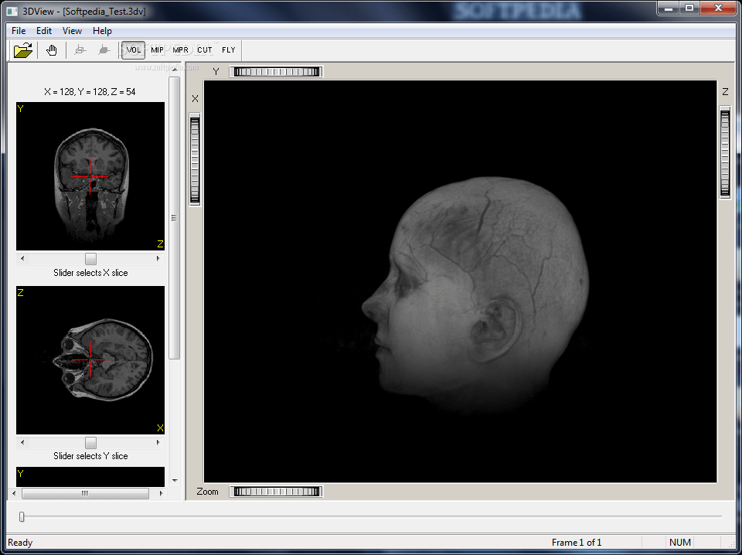The height and width of the screenshot is (555, 742).
Task: Click right arrow of X slice slider
Action: 158,259
